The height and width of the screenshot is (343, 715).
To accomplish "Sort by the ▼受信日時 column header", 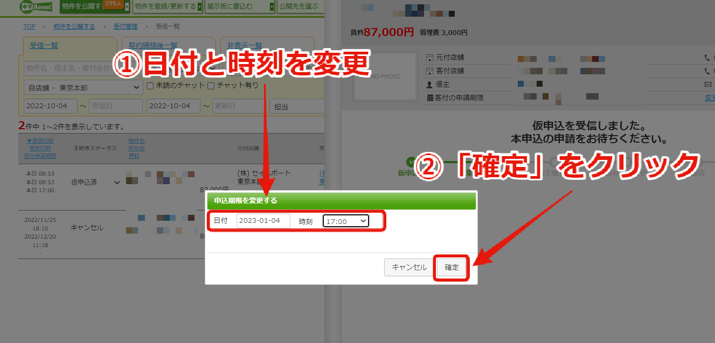I will click(40, 141).
